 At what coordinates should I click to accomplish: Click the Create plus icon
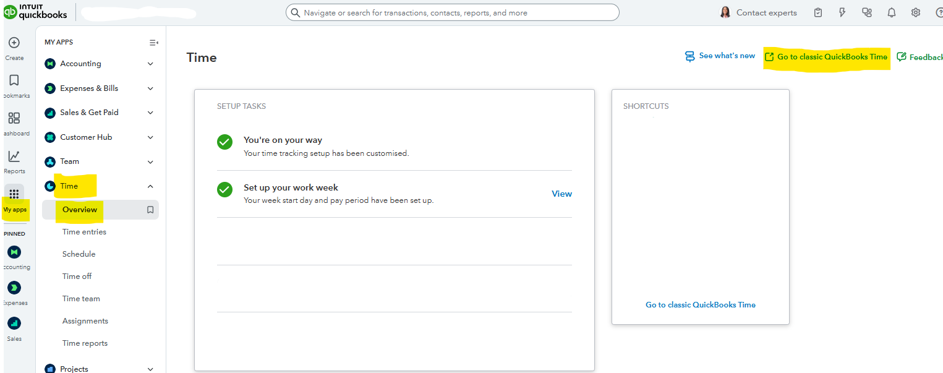[14, 43]
